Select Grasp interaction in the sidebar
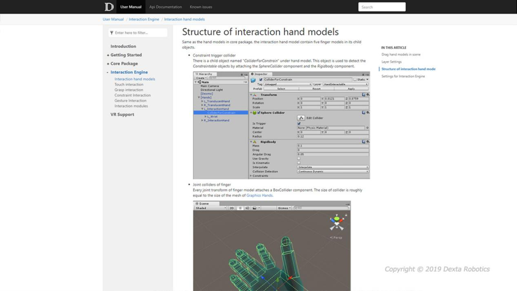Screen dimensions: 517x291 tap(129, 90)
